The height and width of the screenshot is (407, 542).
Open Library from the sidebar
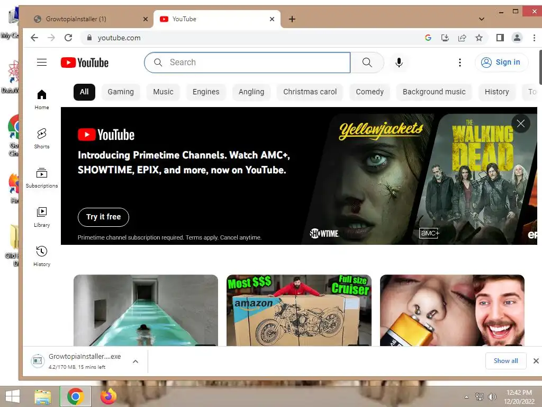[x=42, y=217]
